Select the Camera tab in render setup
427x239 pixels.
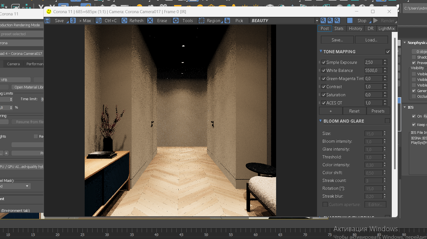click(x=13, y=64)
